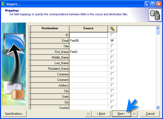Tick the key checkbox for Title
The width and height of the screenshot is (163, 119).
112,46
